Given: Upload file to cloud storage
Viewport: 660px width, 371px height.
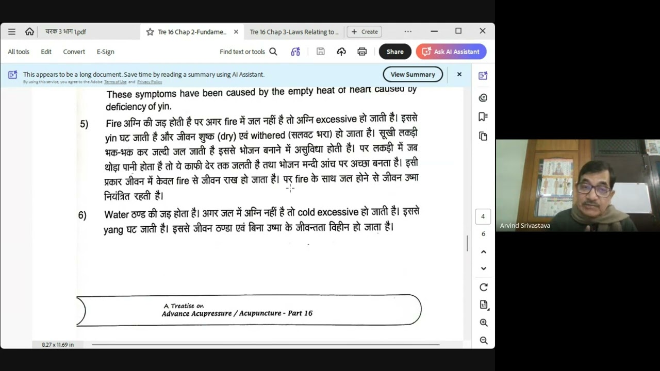Looking at the screenshot, I should point(341,52).
